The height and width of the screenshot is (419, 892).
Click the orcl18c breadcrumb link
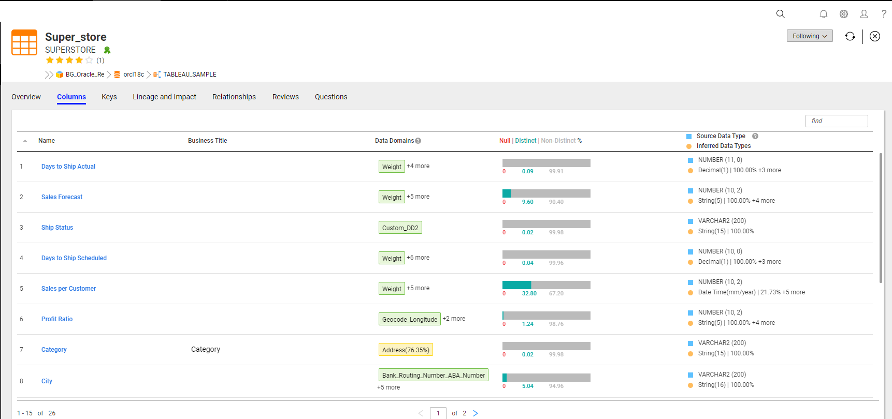point(134,74)
